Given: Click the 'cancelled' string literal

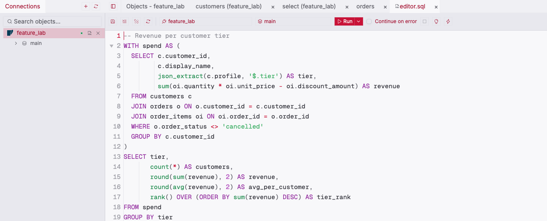Looking at the screenshot, I should coord(243,126).
